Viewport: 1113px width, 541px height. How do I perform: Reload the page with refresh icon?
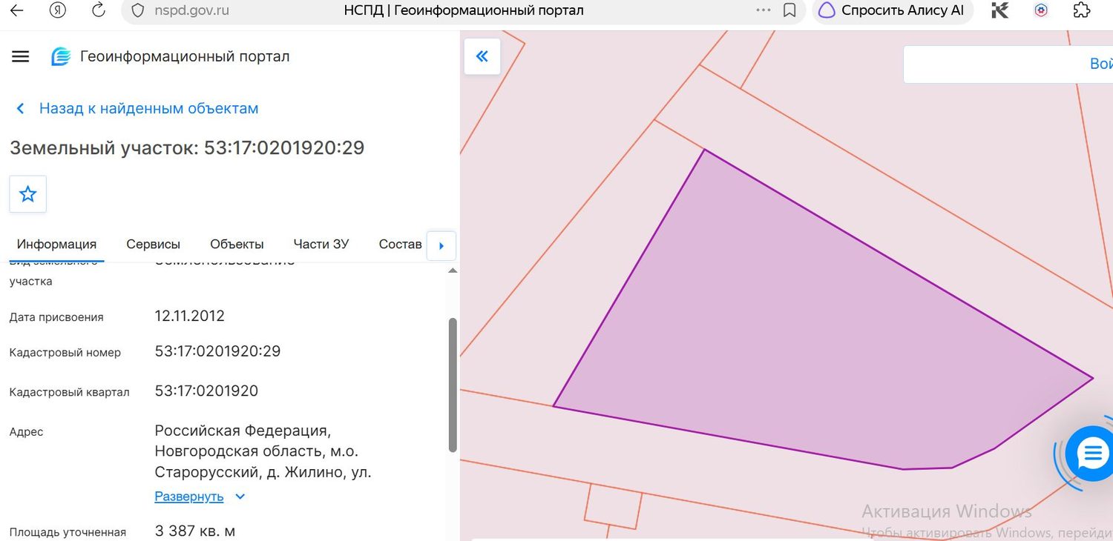tap(98, 10)
